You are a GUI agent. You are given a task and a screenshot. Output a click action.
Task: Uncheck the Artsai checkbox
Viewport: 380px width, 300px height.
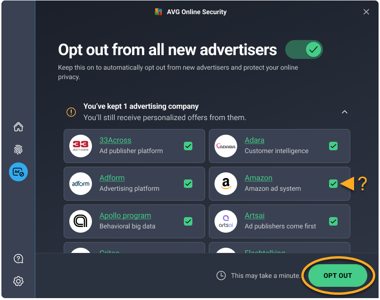pyautogui.click(x=333, y=221)
